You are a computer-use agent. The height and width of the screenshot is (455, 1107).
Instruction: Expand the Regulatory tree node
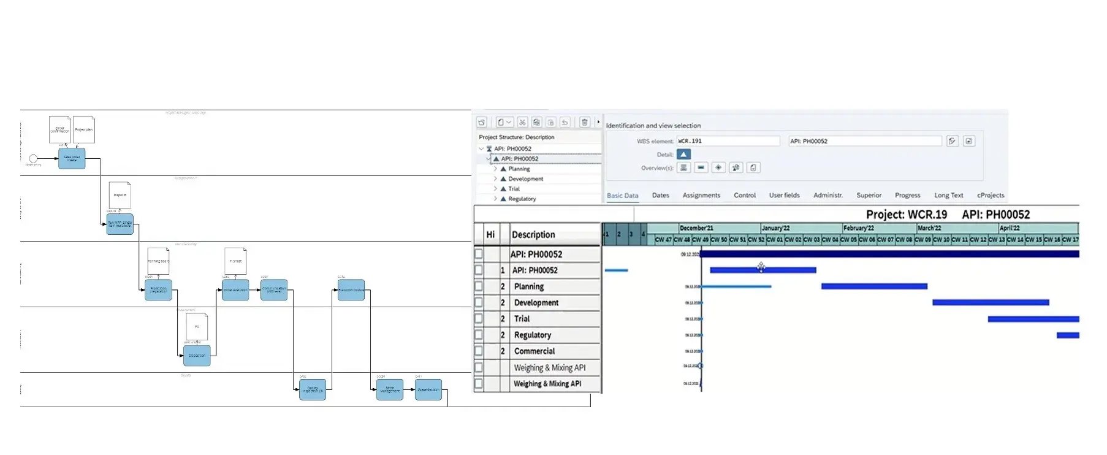(495, 199)
